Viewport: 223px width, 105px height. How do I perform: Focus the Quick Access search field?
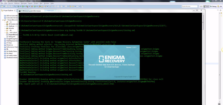pos(190,6)
